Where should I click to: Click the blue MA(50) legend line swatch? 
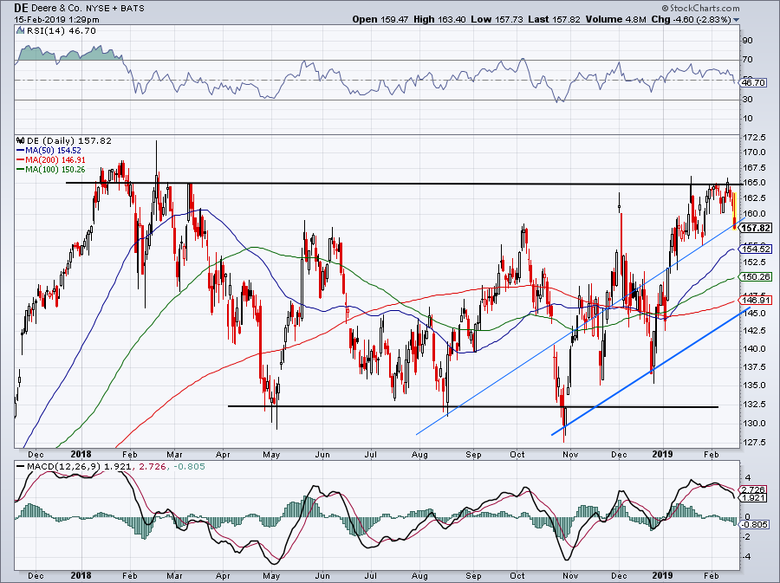21,150
